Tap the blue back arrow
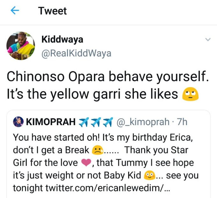Viewport: 217px width, 198px height. [15, 11]
